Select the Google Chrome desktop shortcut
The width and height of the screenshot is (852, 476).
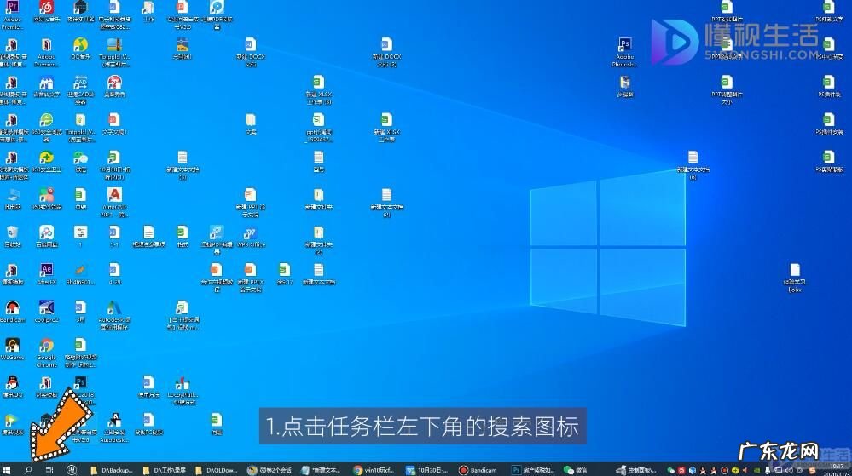46,353
